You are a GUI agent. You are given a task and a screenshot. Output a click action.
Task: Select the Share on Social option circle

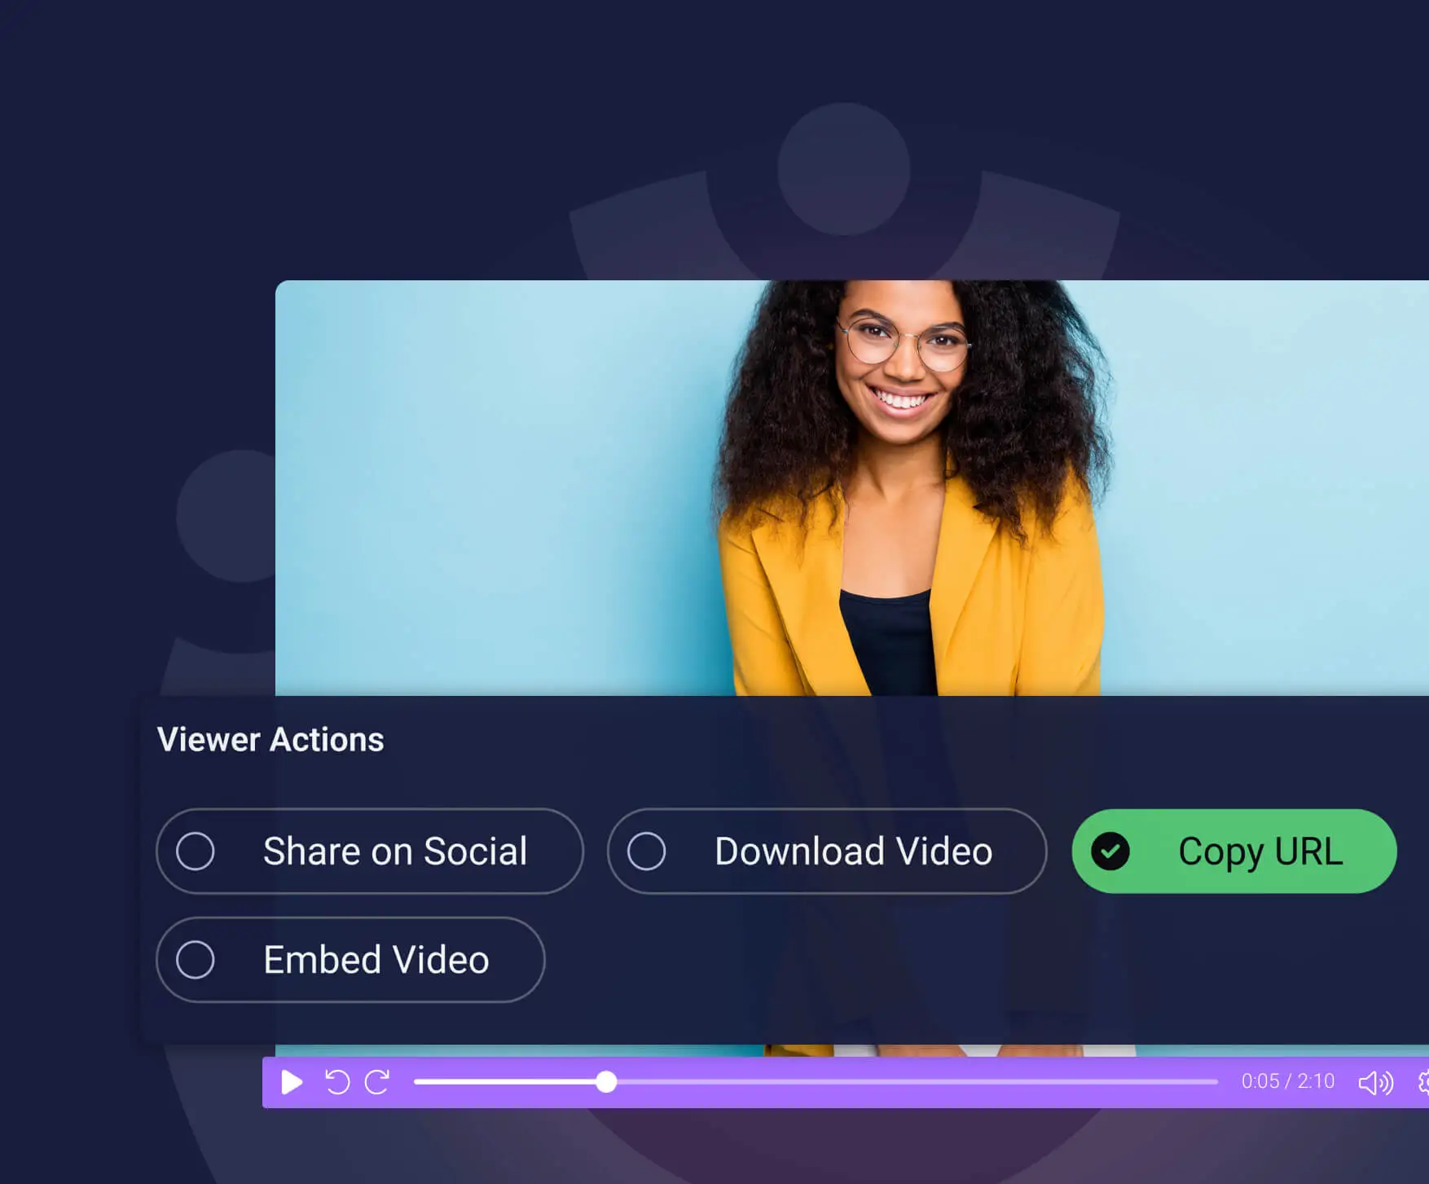(196, 851)
